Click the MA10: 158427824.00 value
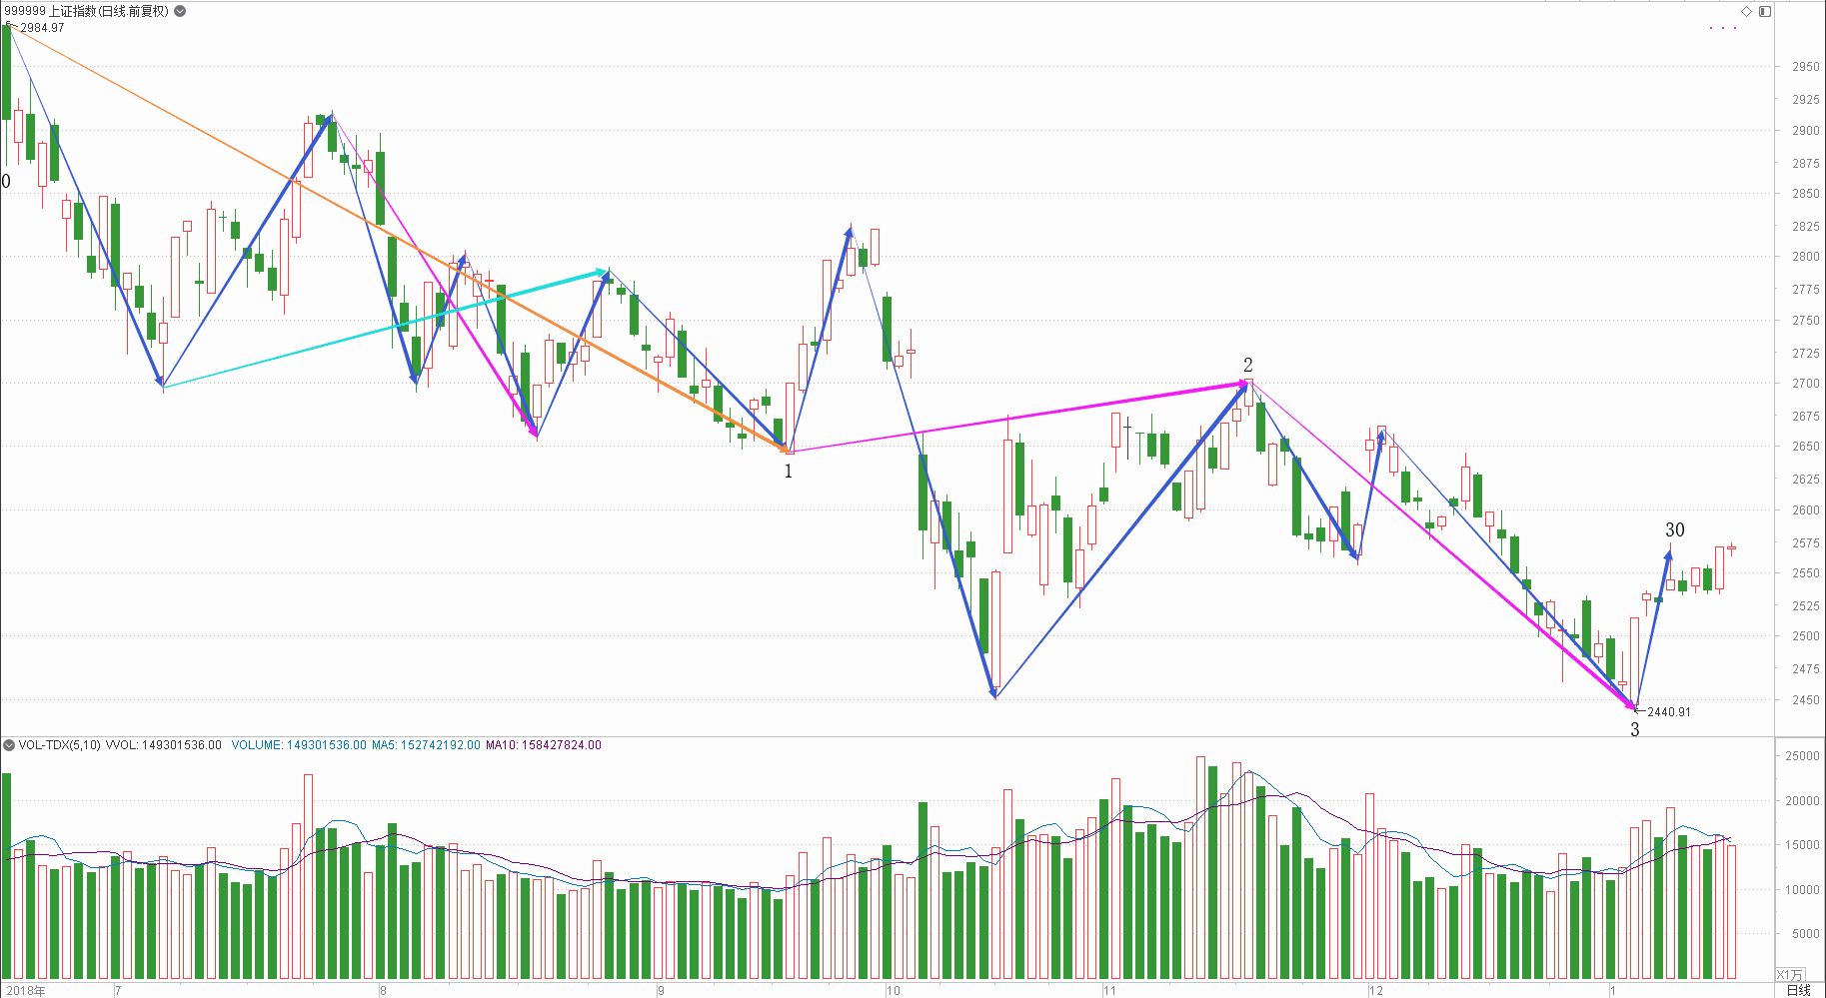 pyautogui.click(x=544, y=745)
